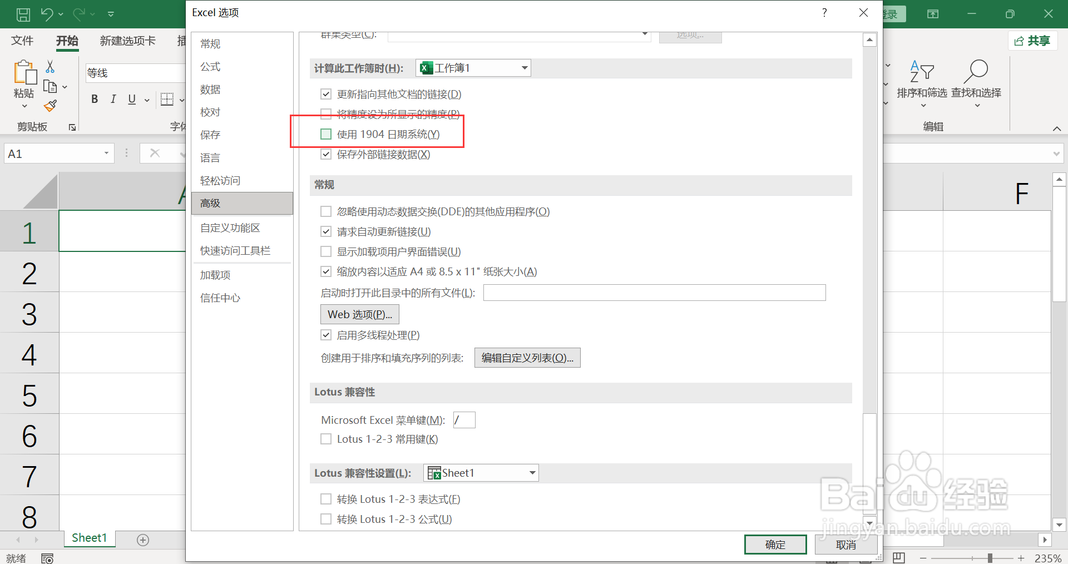Toggle 更新指向其他文档的链接 checkbox
This screenshot has width=1068, height=564.
326,94
